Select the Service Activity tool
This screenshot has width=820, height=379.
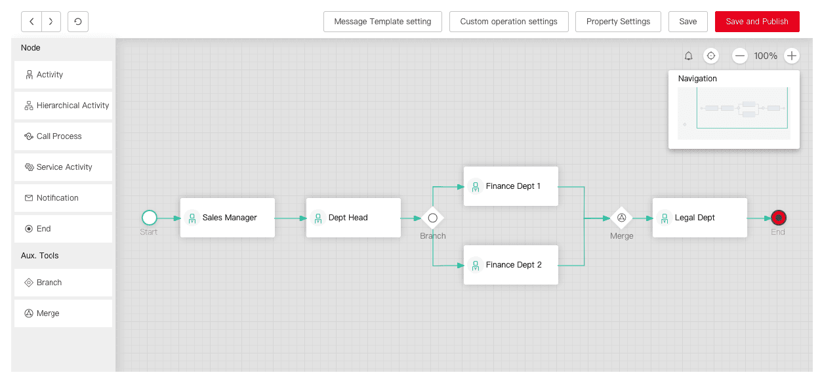pos(63,167)
